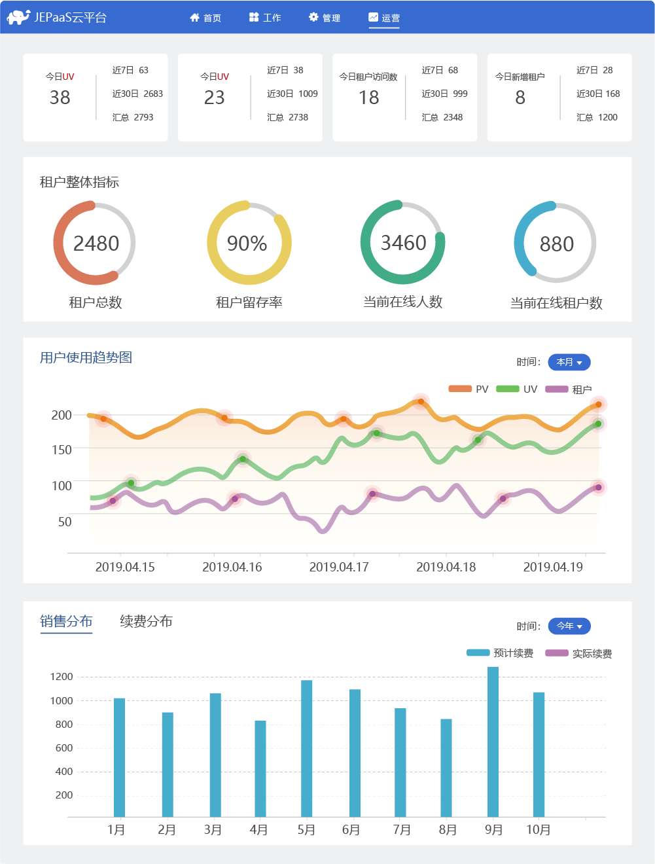Click the 今日租户访问数 18 value

[x=368, y=98]
